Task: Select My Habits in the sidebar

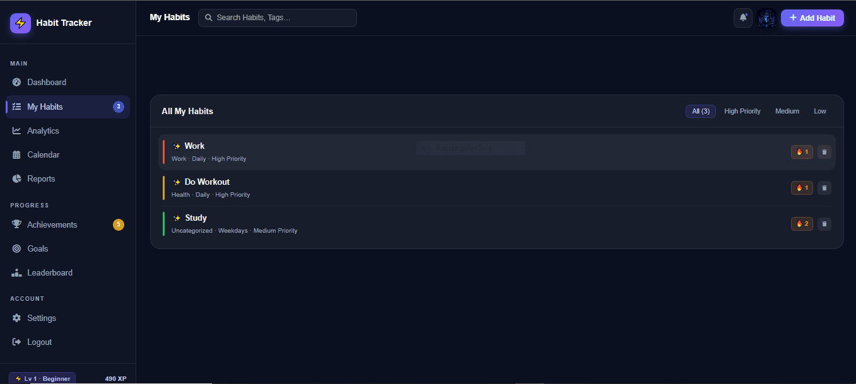Action: (67, 107)
